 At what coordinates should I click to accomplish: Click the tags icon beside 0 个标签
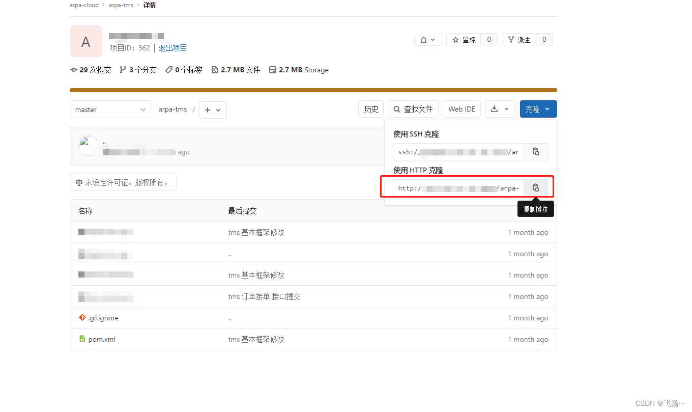(x=168, y=70)
